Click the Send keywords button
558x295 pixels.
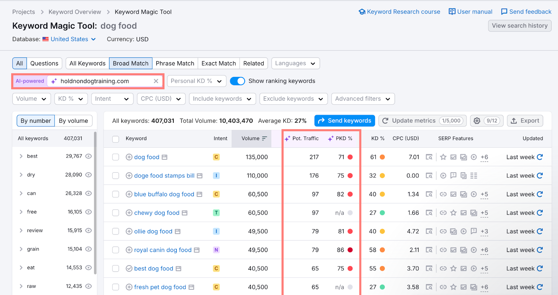tap(345, 121)
